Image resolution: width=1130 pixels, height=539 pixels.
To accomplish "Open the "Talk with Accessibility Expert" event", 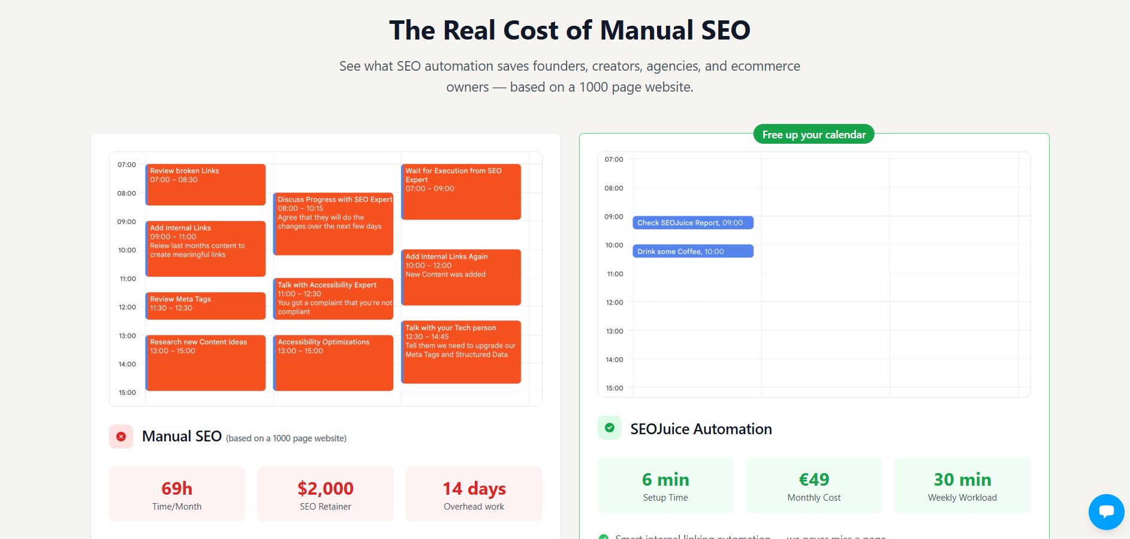I will 333,298.
